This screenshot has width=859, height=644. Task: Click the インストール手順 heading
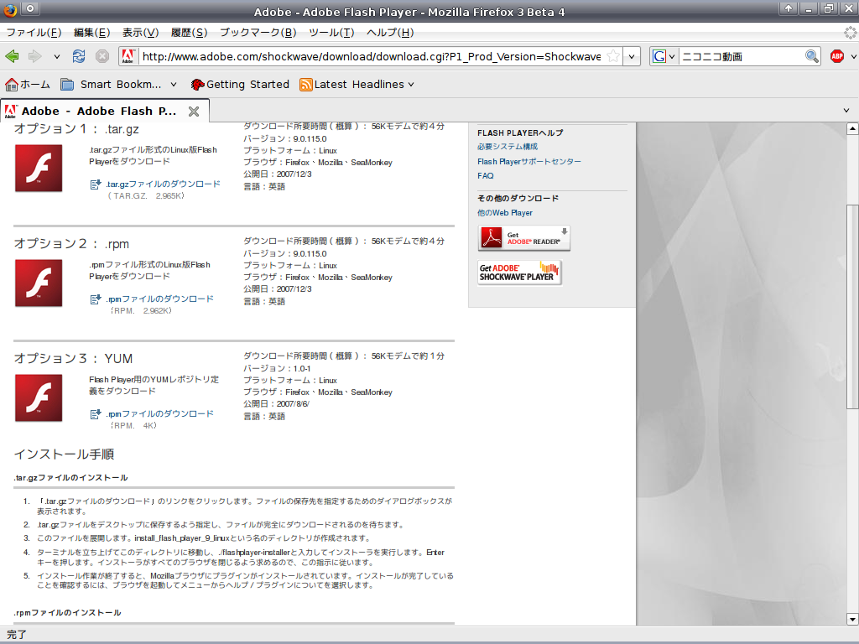tap(64, 454)
